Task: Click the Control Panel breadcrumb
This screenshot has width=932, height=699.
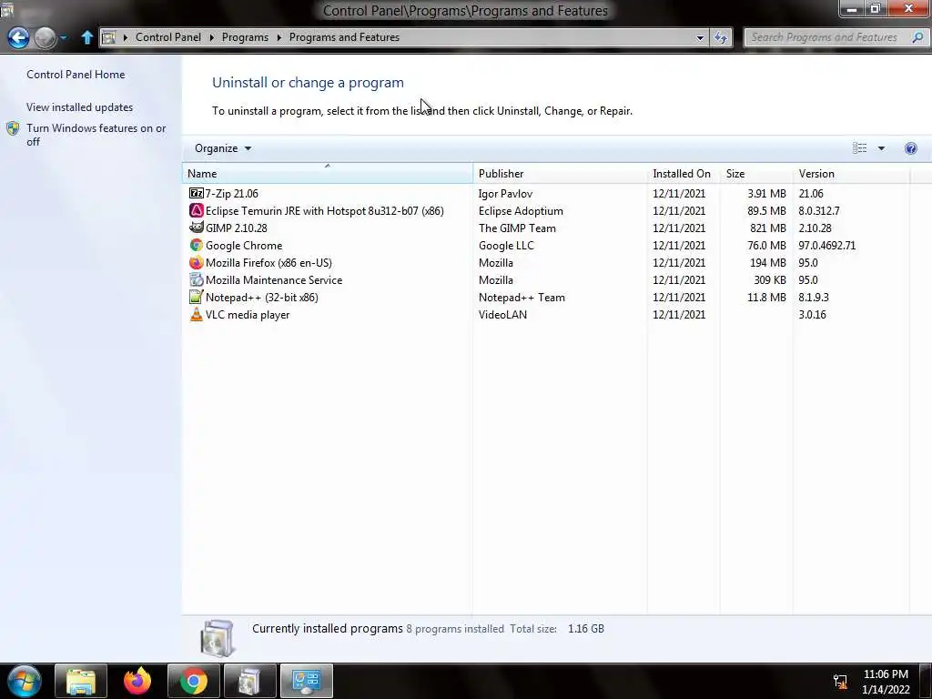Action: [168, 36]
